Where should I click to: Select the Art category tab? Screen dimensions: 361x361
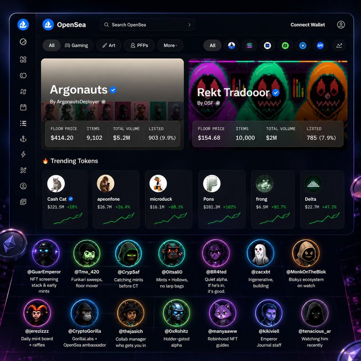coord(109,45)
